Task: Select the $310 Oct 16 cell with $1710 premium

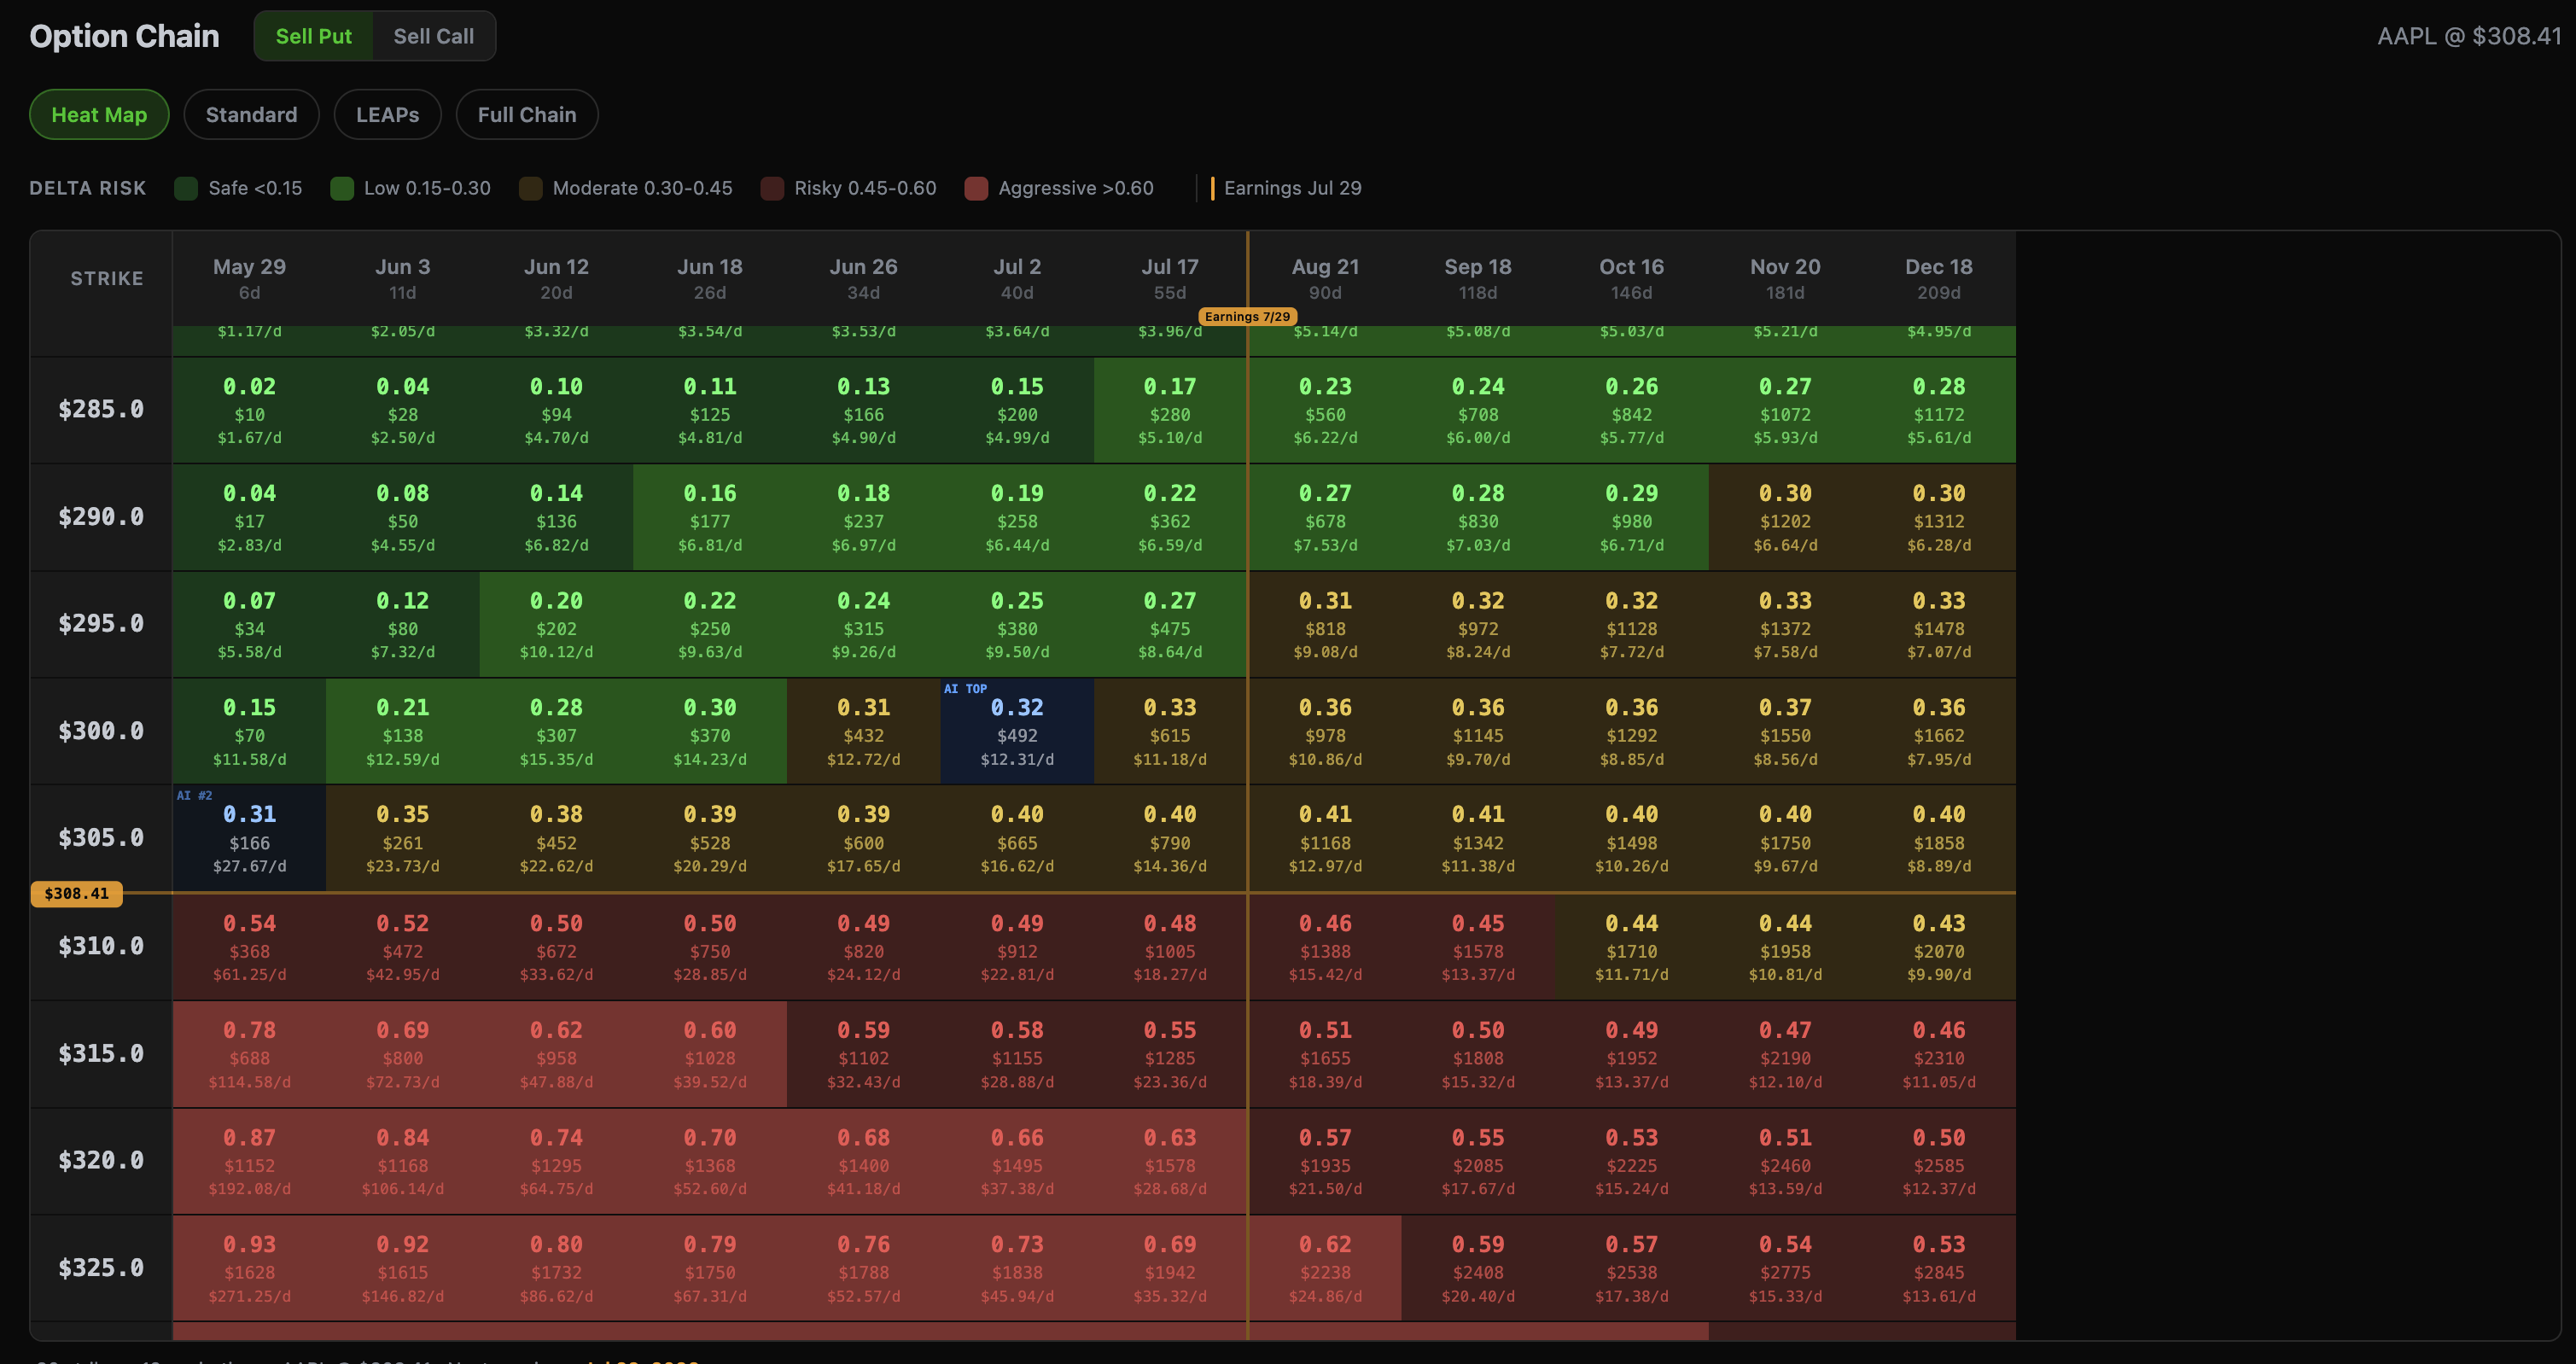Action: click(x=1632, y=947)
